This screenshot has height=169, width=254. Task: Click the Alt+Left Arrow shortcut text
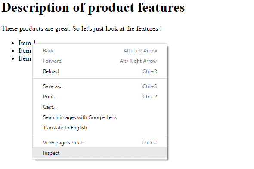point(140,51)
